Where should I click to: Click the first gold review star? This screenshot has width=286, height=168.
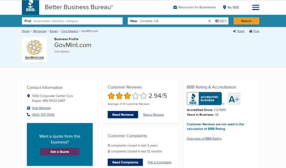click(111, 96)
